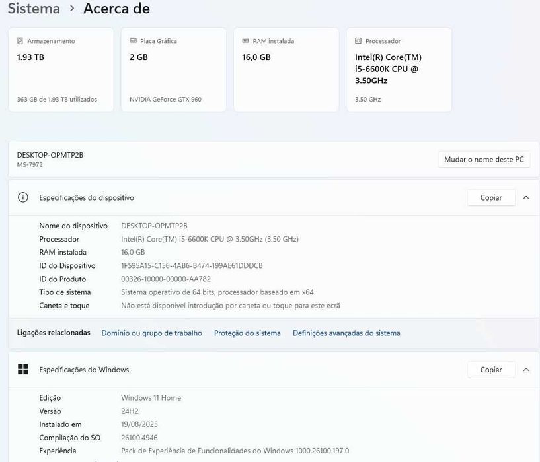The image size is (540, 462).
Task: Select Compilação do SO value 26100.4946
Action: (139, 438)
